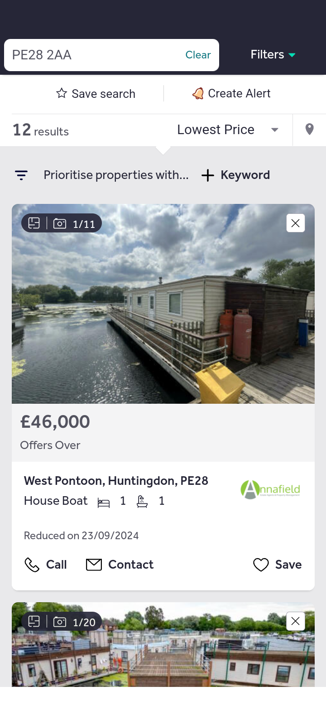
Task: Dismiss the second listing with X
Action: tap(296, 621)
